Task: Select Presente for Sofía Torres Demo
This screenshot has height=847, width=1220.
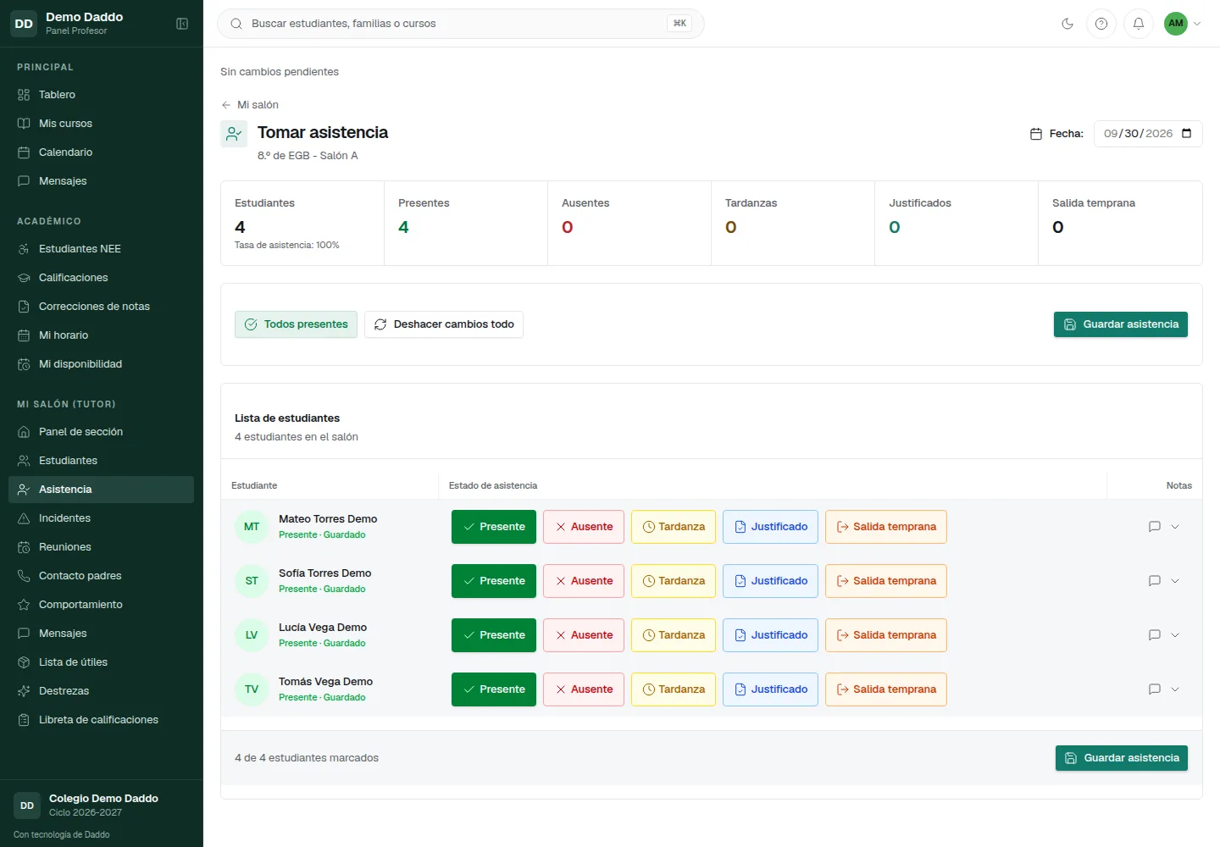Action: tap(494, 581)
